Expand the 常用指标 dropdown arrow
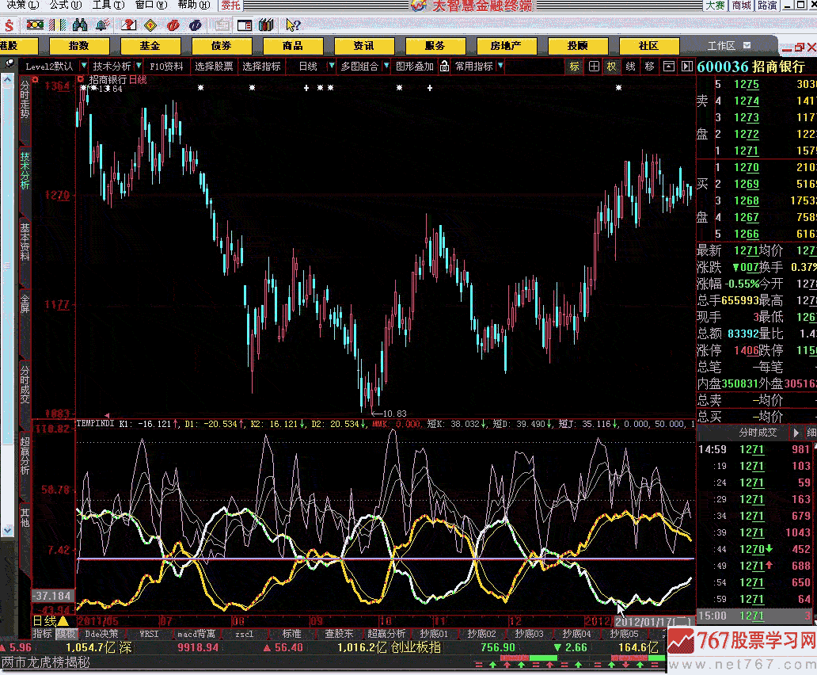Image resolution: width=817 pixels, height=675 pixels. (x=500, y=66)
